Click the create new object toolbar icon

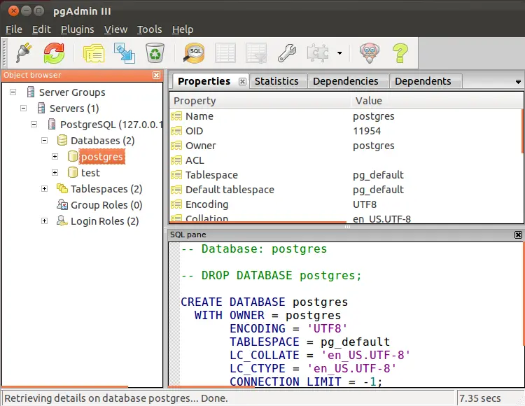click(124, 52)
